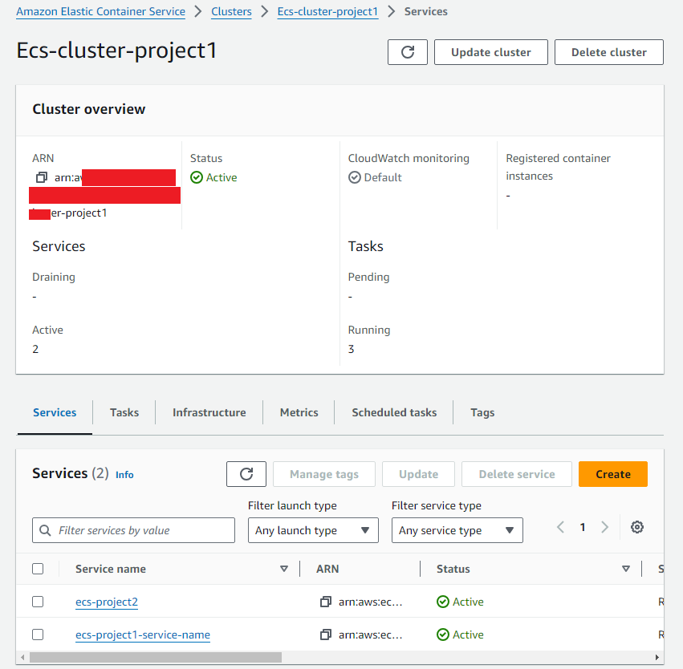Click the magnifier icon in the filter field
Screen dimensions: 683x669
coord(44,530)
